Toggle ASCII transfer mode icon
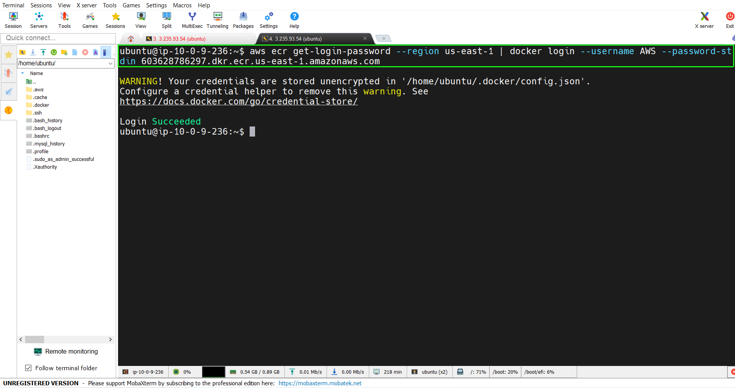Screen dimensions: 735x388 pyautogui.click(x=96, y=52)
